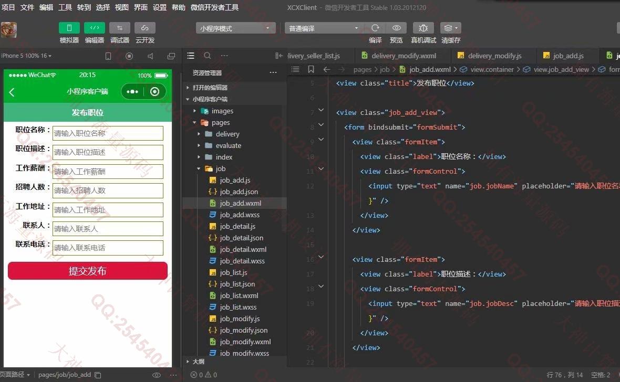Screen dimensions: 620x382
Task: Click the compile refresh icon
Action: (x=375, y=28)
